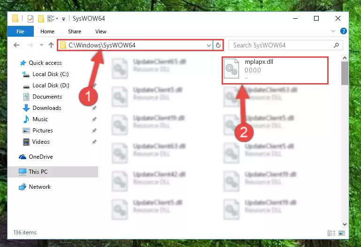The image size is (361, 247).
Task: Refresh the SysWOW64 folder
Action: click(x=218, y=46)
